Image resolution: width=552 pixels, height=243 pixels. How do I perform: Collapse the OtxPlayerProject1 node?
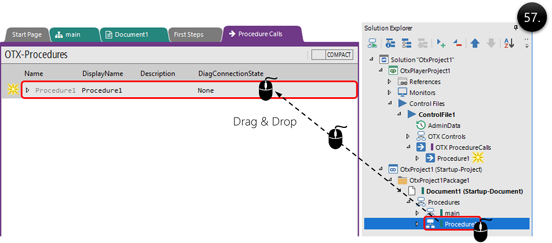point(381,71)
